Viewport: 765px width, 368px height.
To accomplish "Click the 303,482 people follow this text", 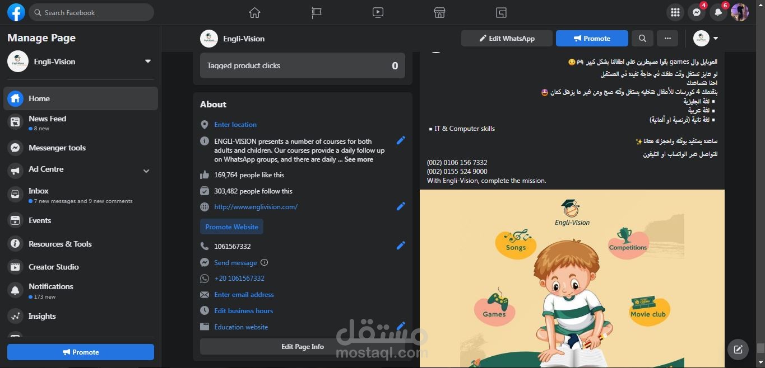I will [253, 191].
